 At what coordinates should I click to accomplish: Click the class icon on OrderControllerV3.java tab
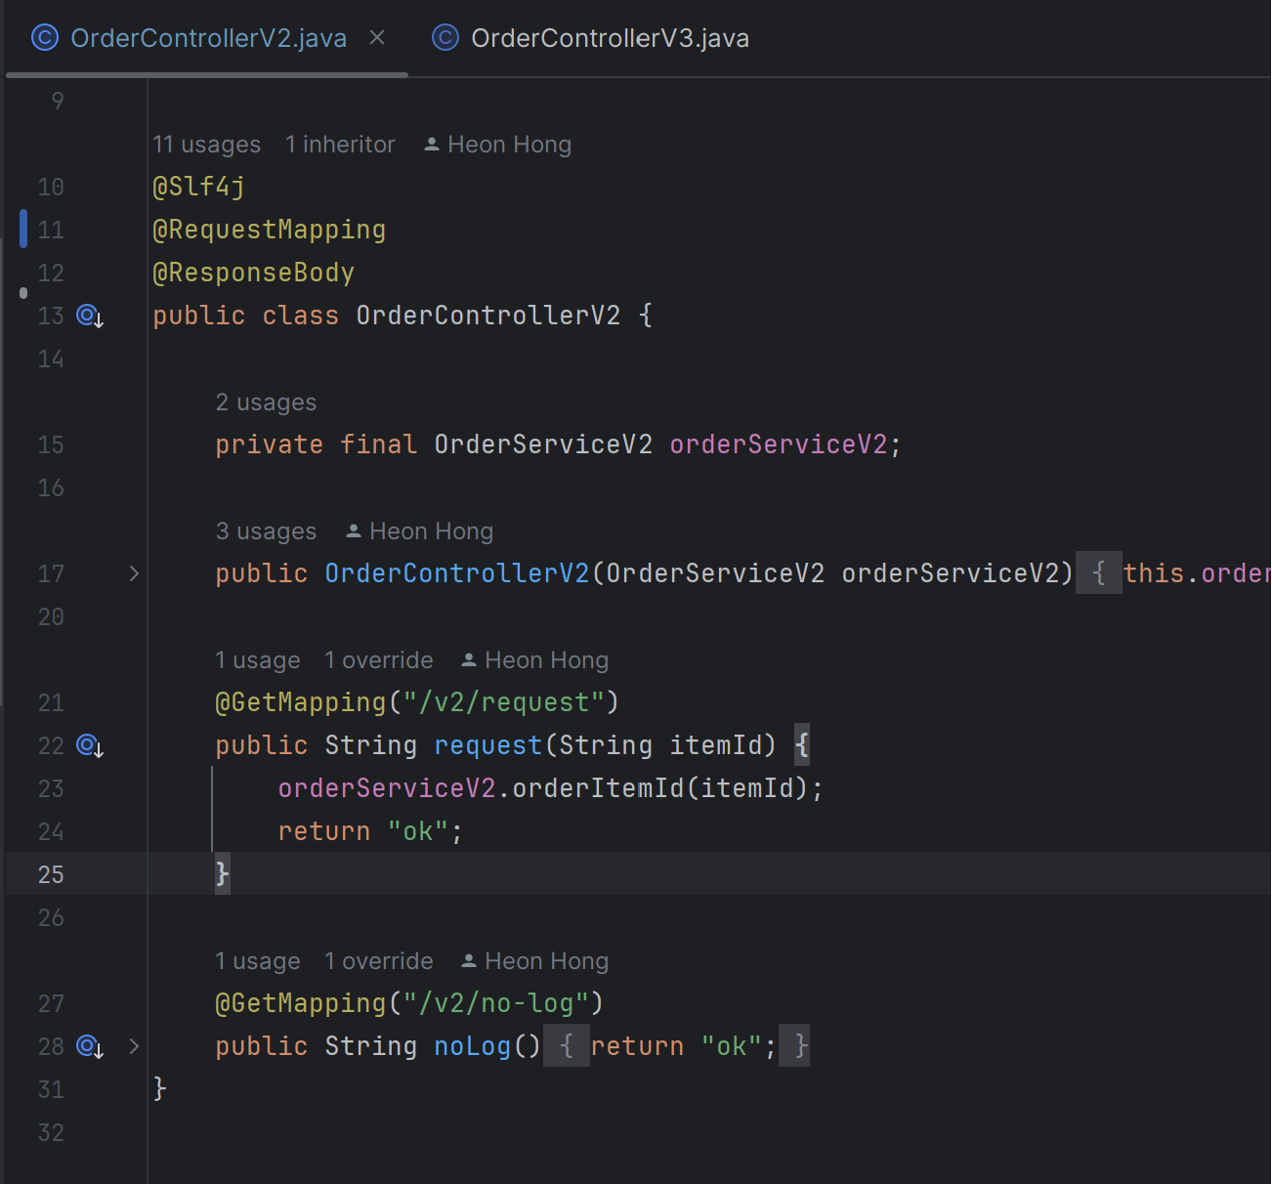pos(445,38)
